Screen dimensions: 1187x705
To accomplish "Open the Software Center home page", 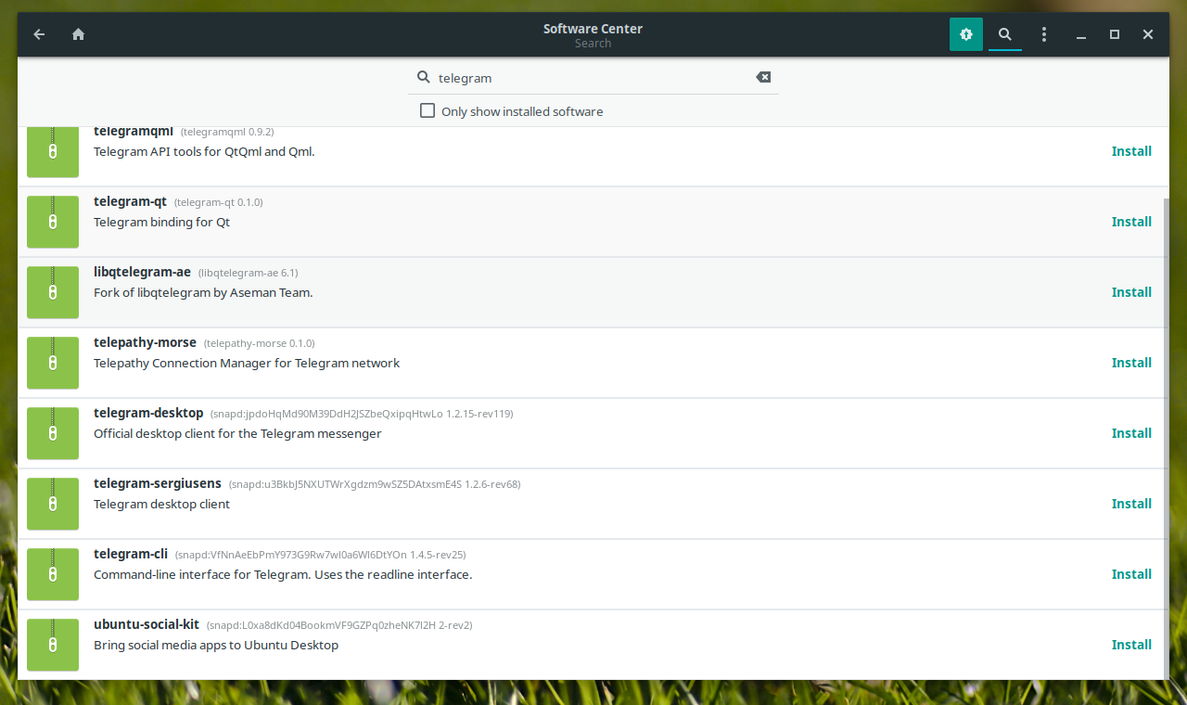I will coord(79,34).
